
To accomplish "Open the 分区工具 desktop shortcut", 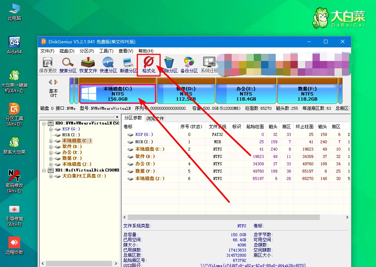I will (14, 114).
